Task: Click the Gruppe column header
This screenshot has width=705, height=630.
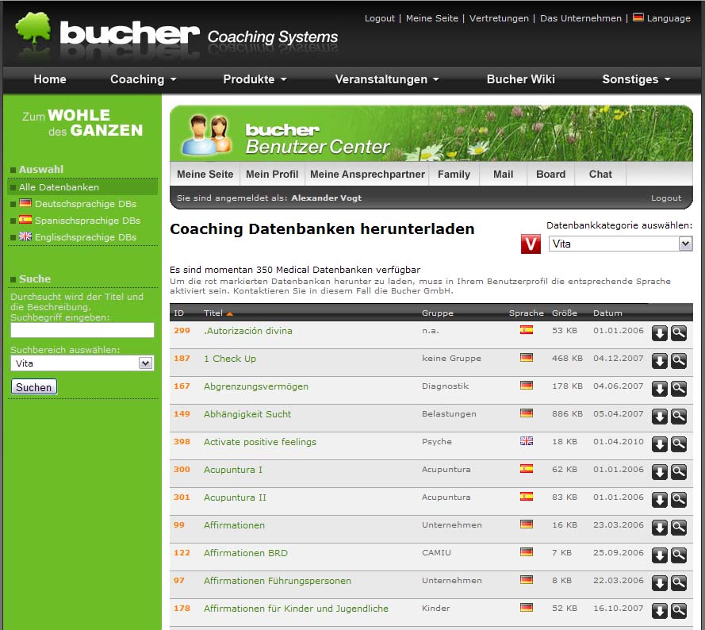Action: [x=438, y=313]
